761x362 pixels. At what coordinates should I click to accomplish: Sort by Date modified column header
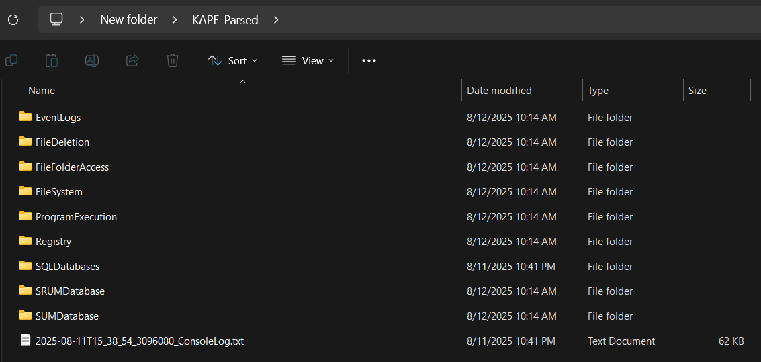pos(499,91)
